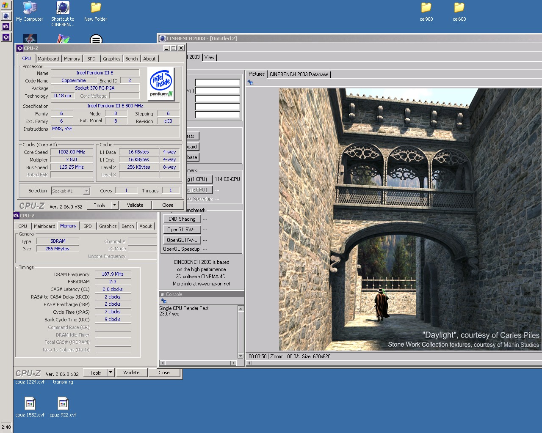Click the '2.0 clocks' CAS# Latency value
The image size is (542, 433).
(x=113, y=289)
